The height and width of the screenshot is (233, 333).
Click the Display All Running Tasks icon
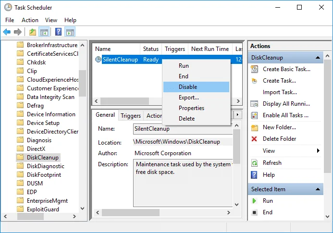click(254, 104)
